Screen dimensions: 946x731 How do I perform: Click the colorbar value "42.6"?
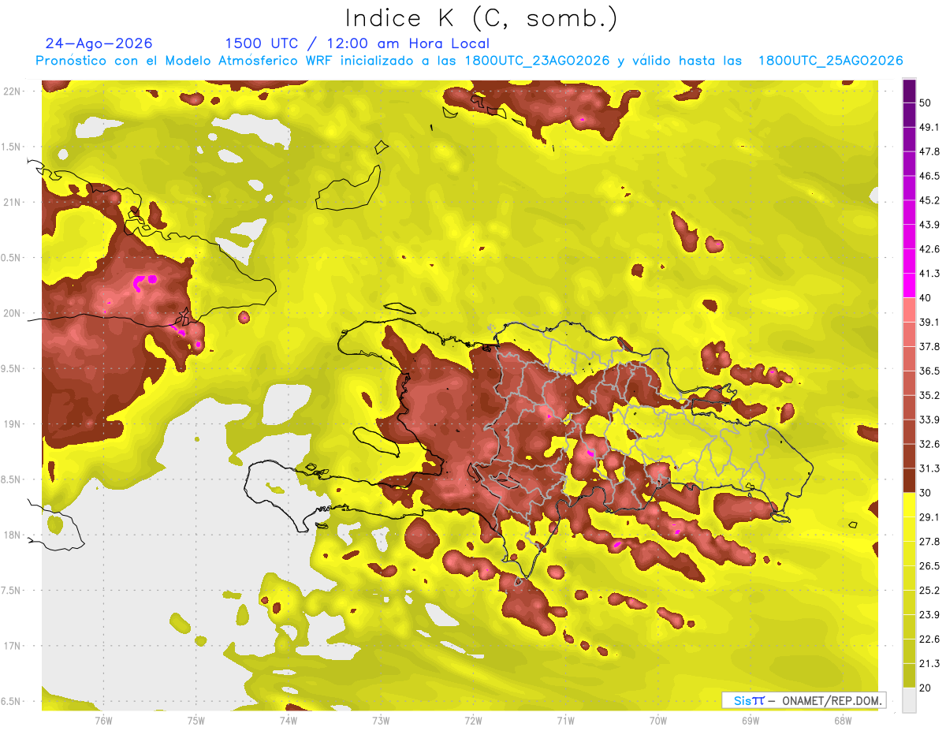point(929,249)
